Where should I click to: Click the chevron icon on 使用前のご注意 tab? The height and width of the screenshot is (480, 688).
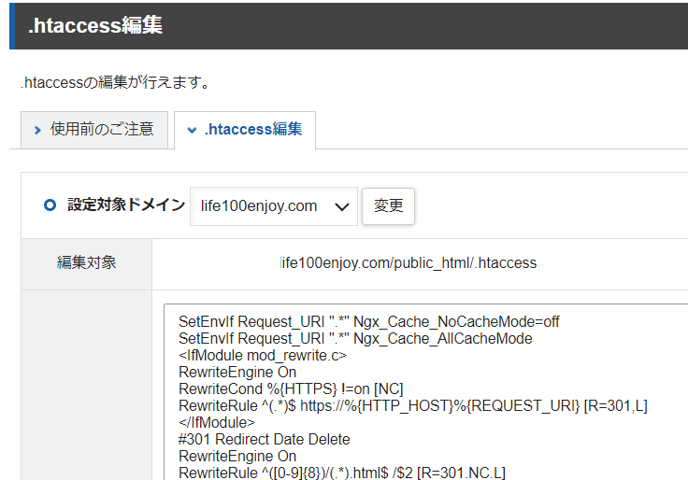click(37, 130)
